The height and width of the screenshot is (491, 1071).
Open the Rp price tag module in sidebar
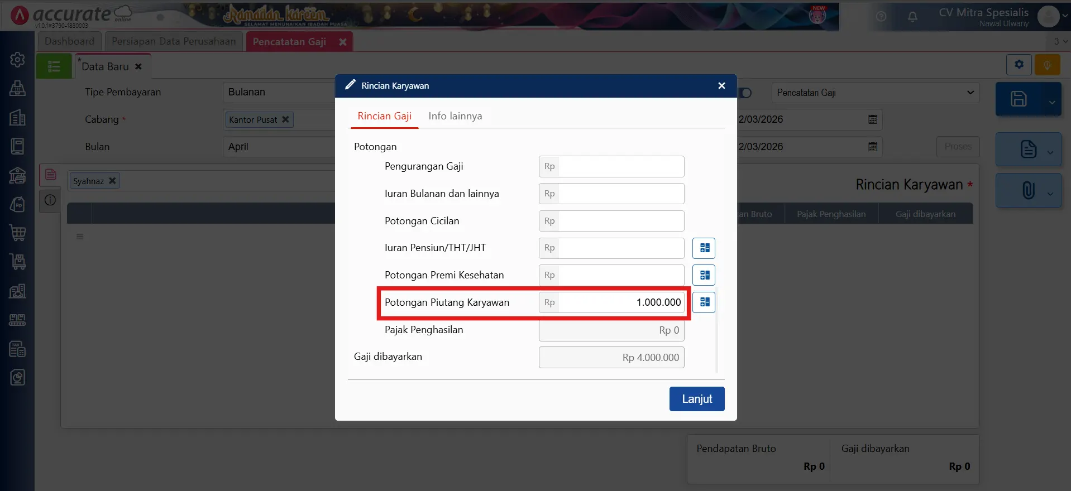click(17, 204)
